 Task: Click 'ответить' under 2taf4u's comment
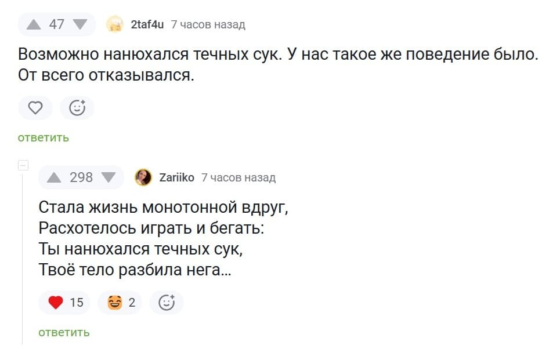point(44,137)
